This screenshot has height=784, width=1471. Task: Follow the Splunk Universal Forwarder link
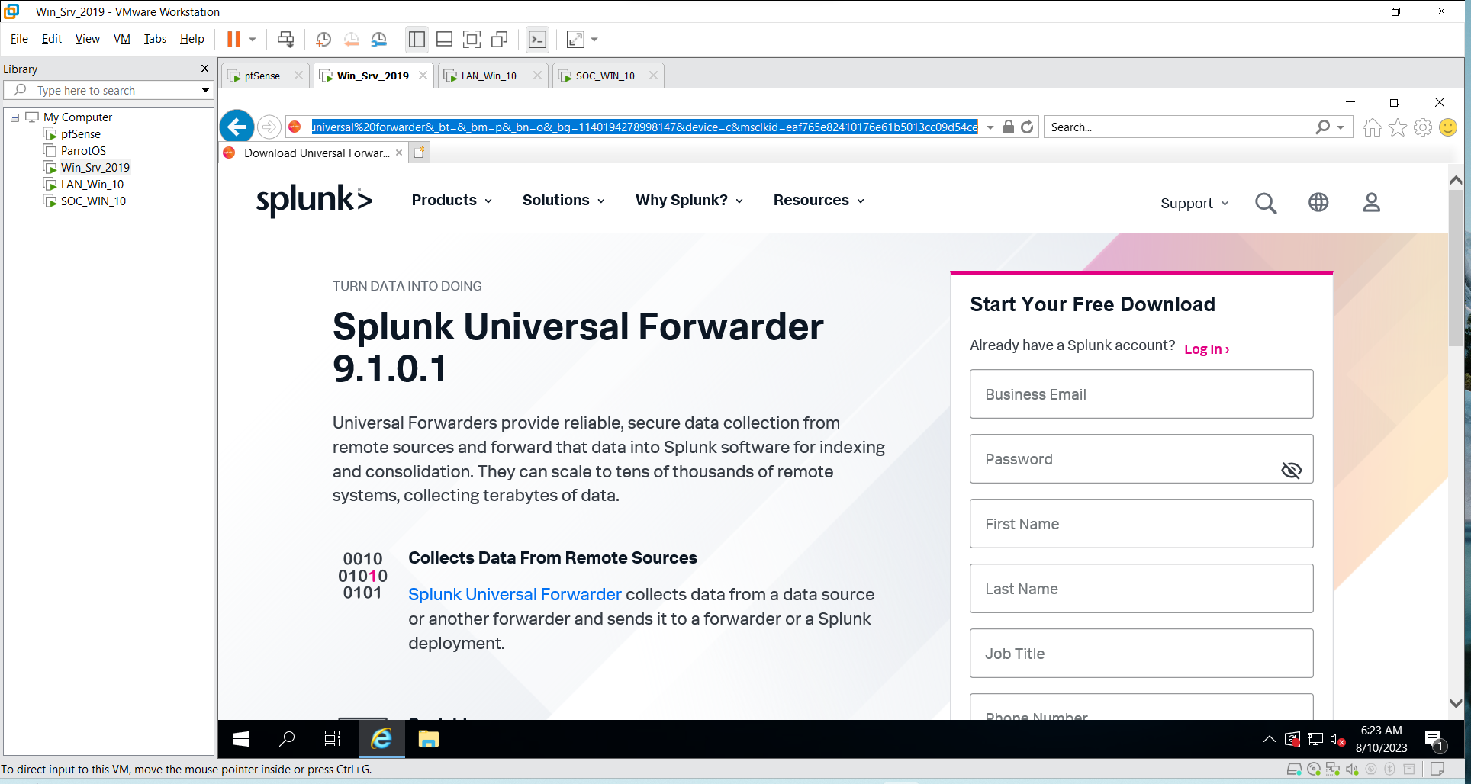pyautogui.click(x=515, y=594)
